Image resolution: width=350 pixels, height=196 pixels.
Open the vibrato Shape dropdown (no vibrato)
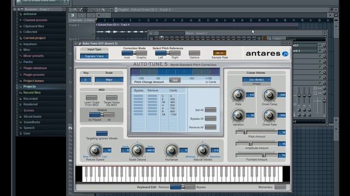click(256, 79)
